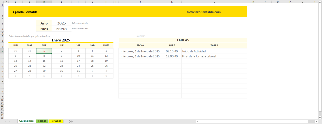The image size is (322, 124).
Task: Click vertical scrollbar down arrow
Action: 320,117
